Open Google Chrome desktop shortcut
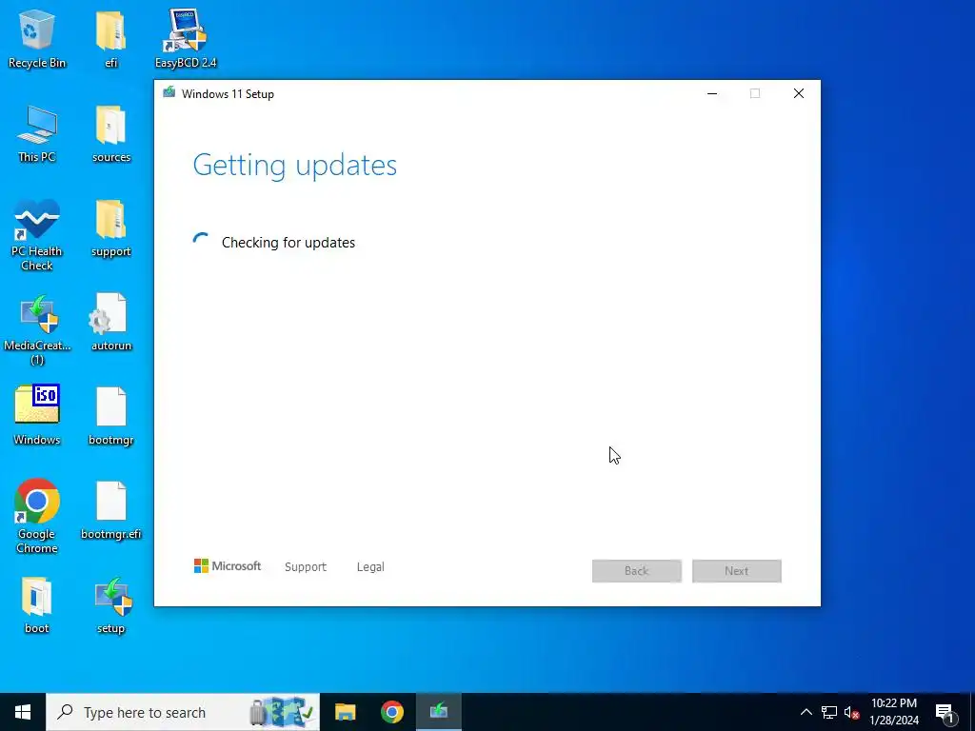This screenshot has width=975, height=731. 37,515
